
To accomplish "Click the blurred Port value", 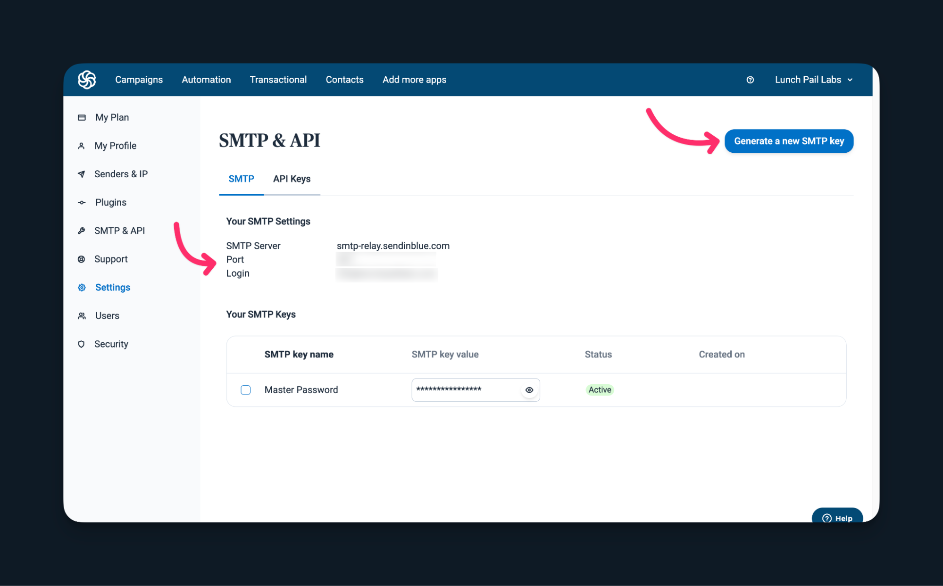I will tap(386, 259).
